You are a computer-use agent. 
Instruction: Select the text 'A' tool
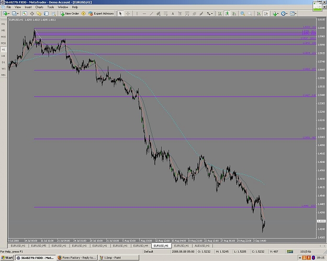(x=173, y=14)
